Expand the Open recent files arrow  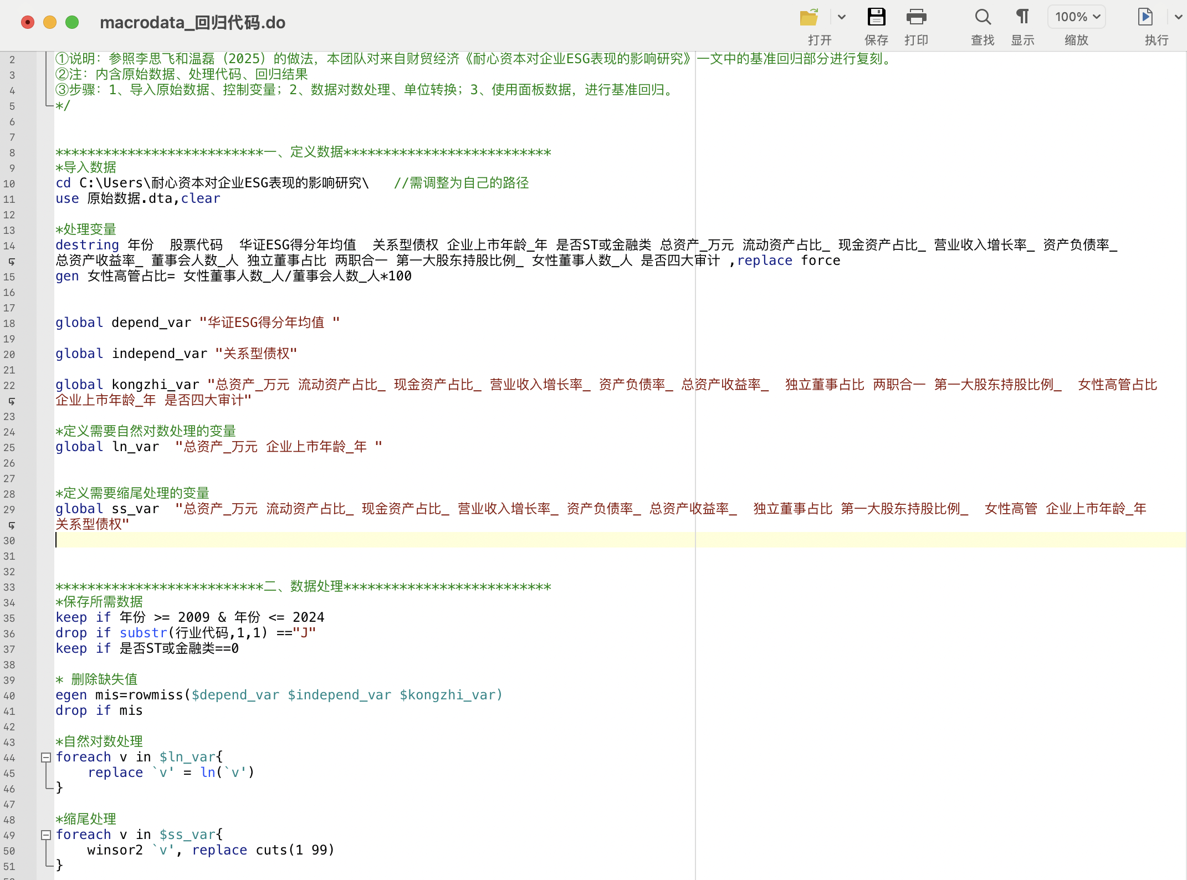(x=842, y=18)
